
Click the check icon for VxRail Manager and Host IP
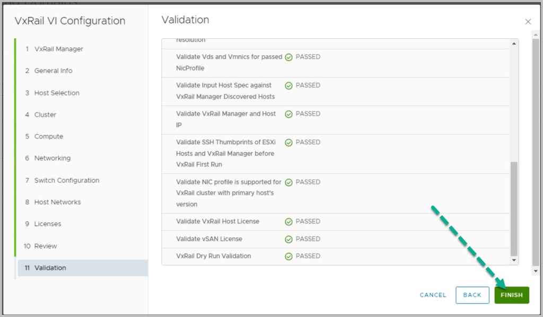pyautogui.click(x=288, y=114)
